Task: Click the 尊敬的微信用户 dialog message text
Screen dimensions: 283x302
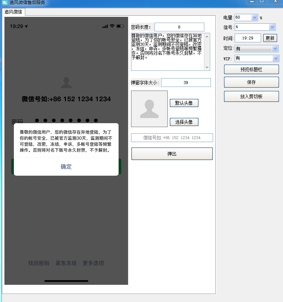Action: (66, 141)
